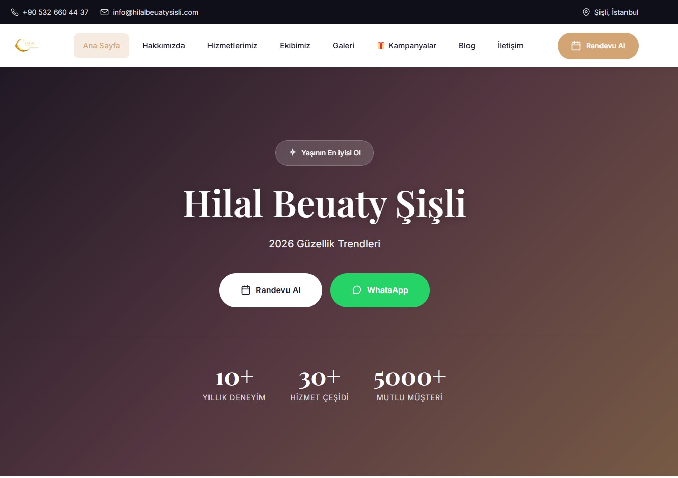
Task: Click the phone icon in the top bar
Action: click(x=14, y=12)
